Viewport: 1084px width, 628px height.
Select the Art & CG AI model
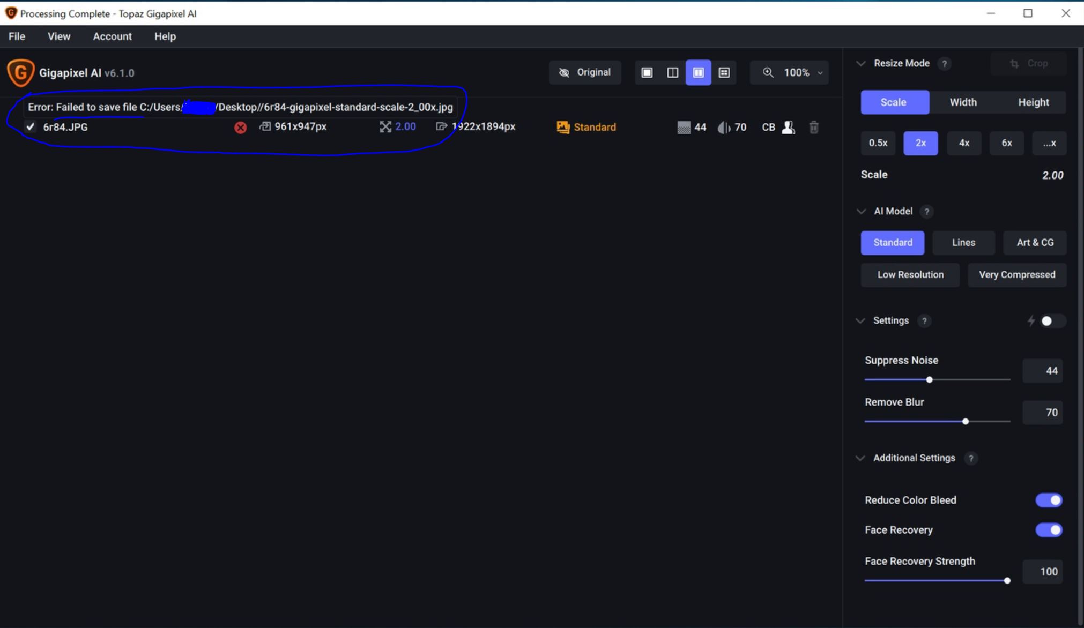[1035, 243]
